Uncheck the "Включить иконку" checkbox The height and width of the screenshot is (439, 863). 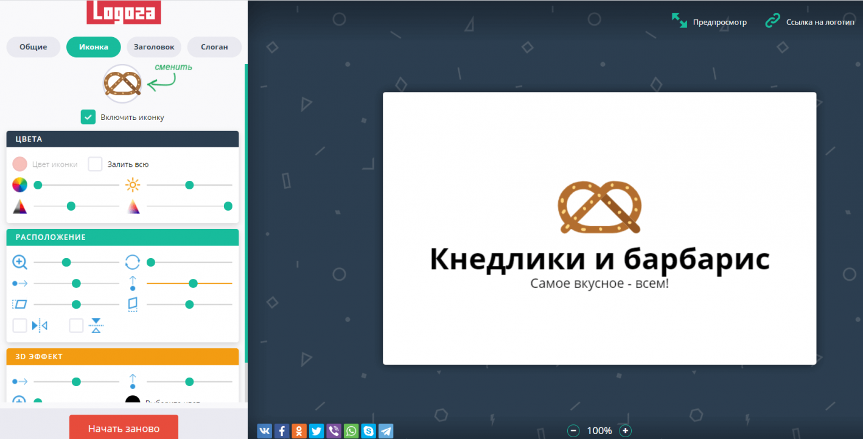click(88, 117)
